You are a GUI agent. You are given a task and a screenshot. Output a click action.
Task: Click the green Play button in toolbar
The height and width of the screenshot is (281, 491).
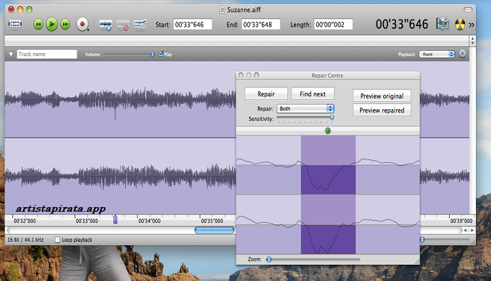[x=52, y=24]
